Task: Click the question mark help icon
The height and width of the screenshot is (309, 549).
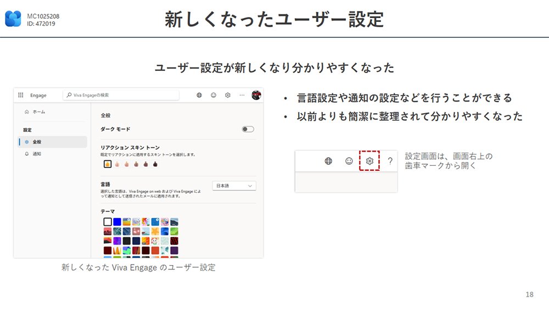Action: pos(390,161)
